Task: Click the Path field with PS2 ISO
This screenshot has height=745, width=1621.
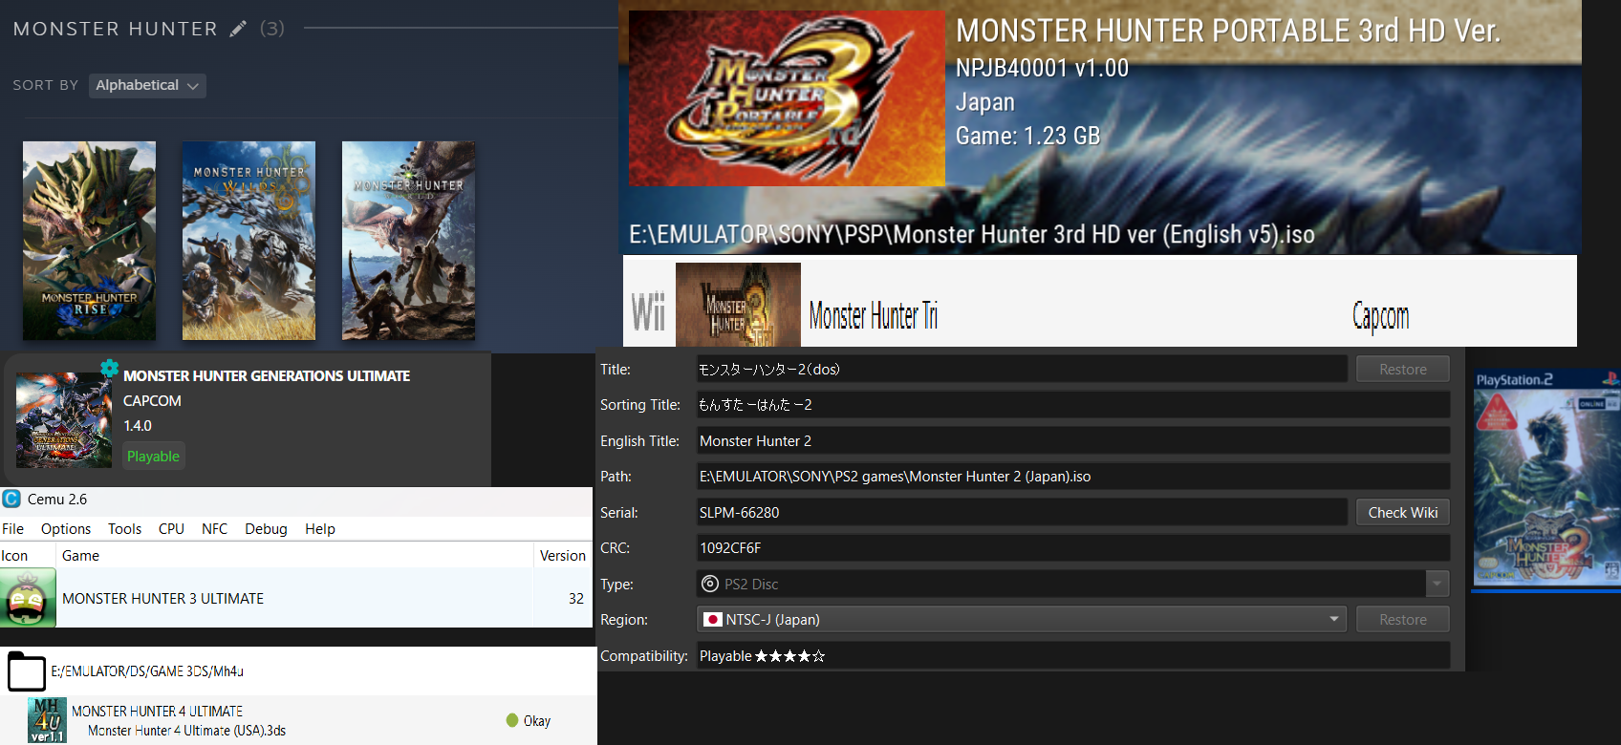Action: [x=1073, y=477]
